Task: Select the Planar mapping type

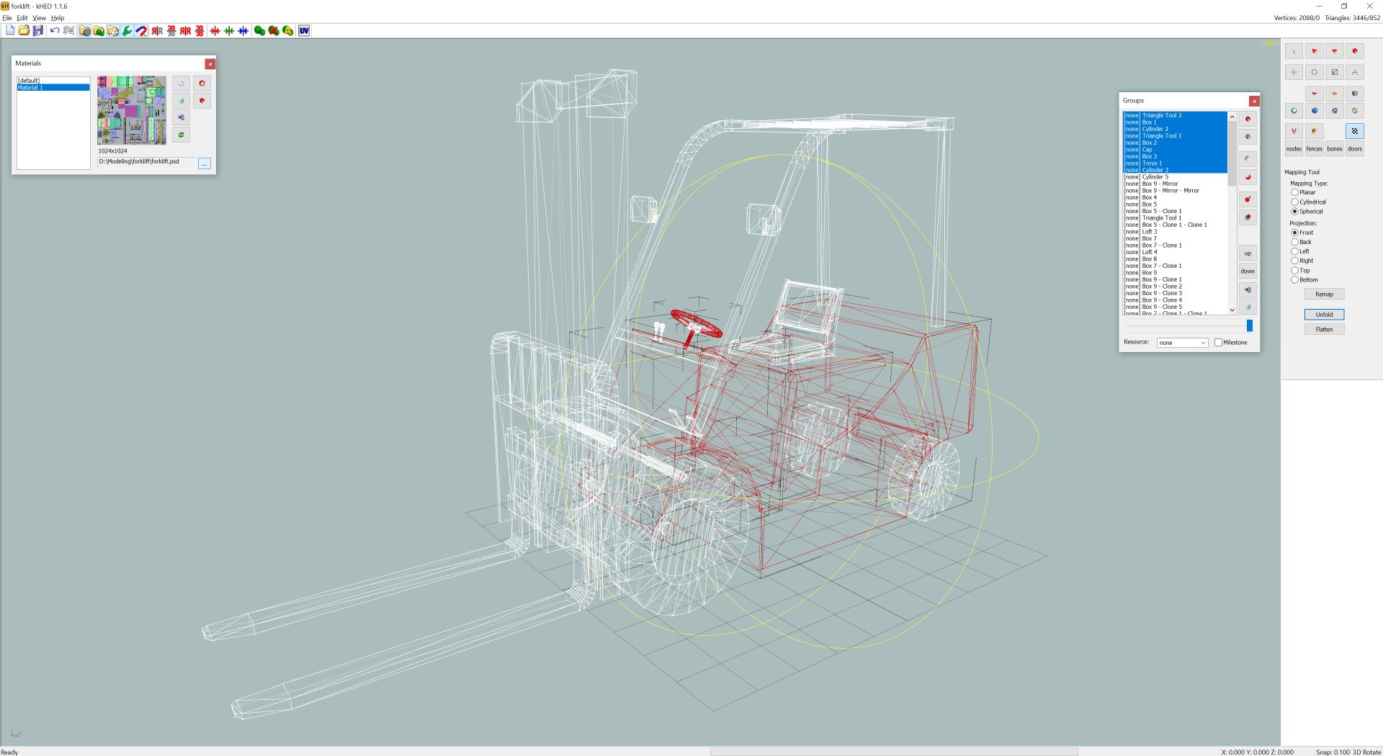Action: coord(1294,193)
